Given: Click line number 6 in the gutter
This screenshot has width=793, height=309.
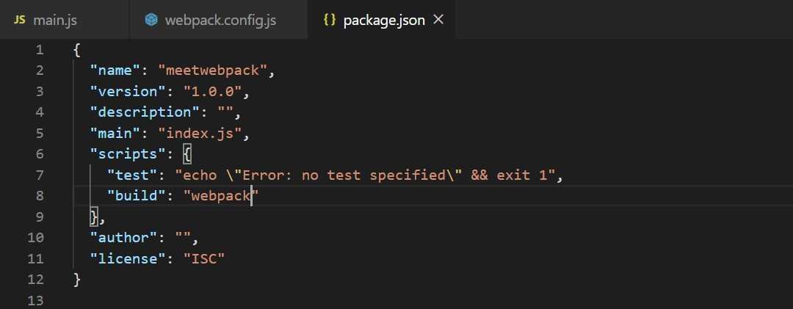Looking at the screenshot, I should (39, 153).
